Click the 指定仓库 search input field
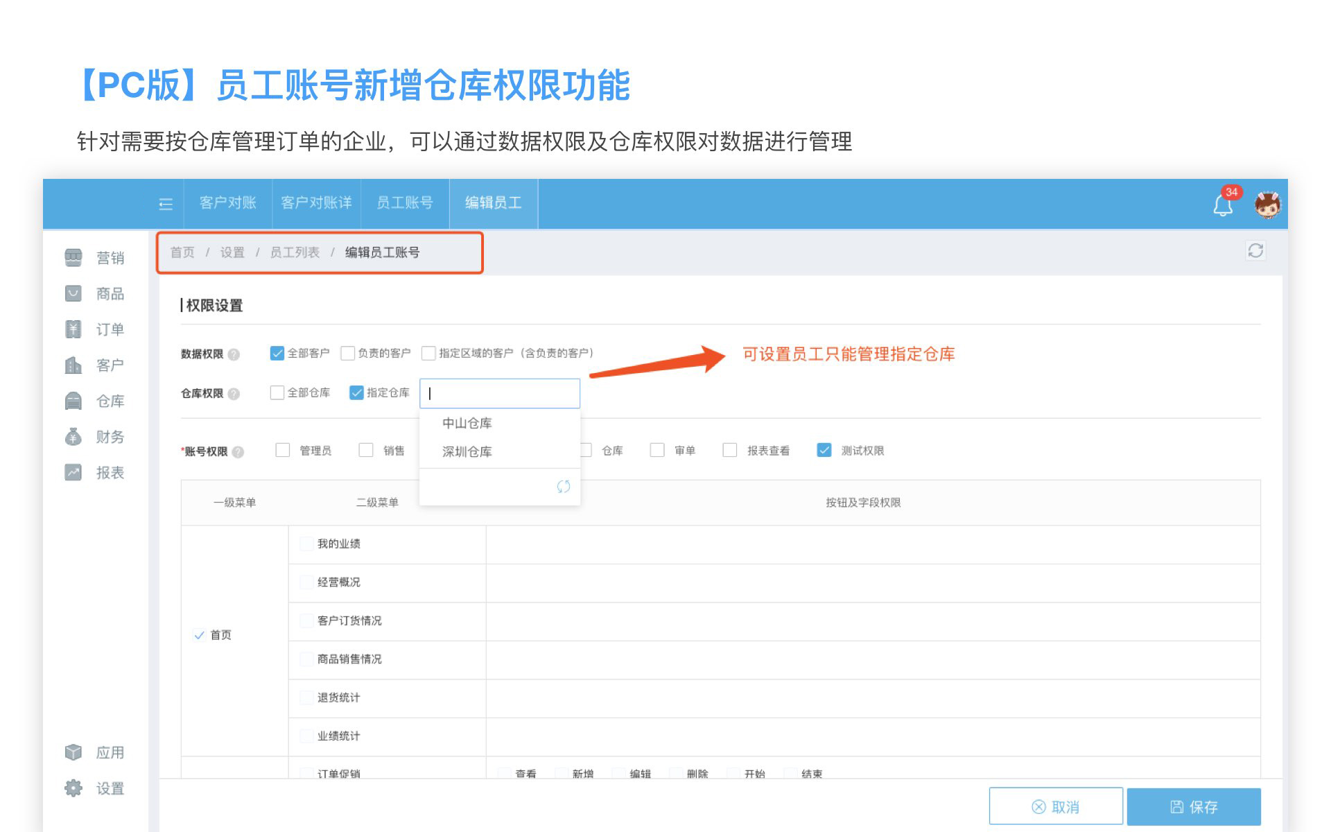The height and width of the screenshot is (832, 1331). [x=500, y=394]
